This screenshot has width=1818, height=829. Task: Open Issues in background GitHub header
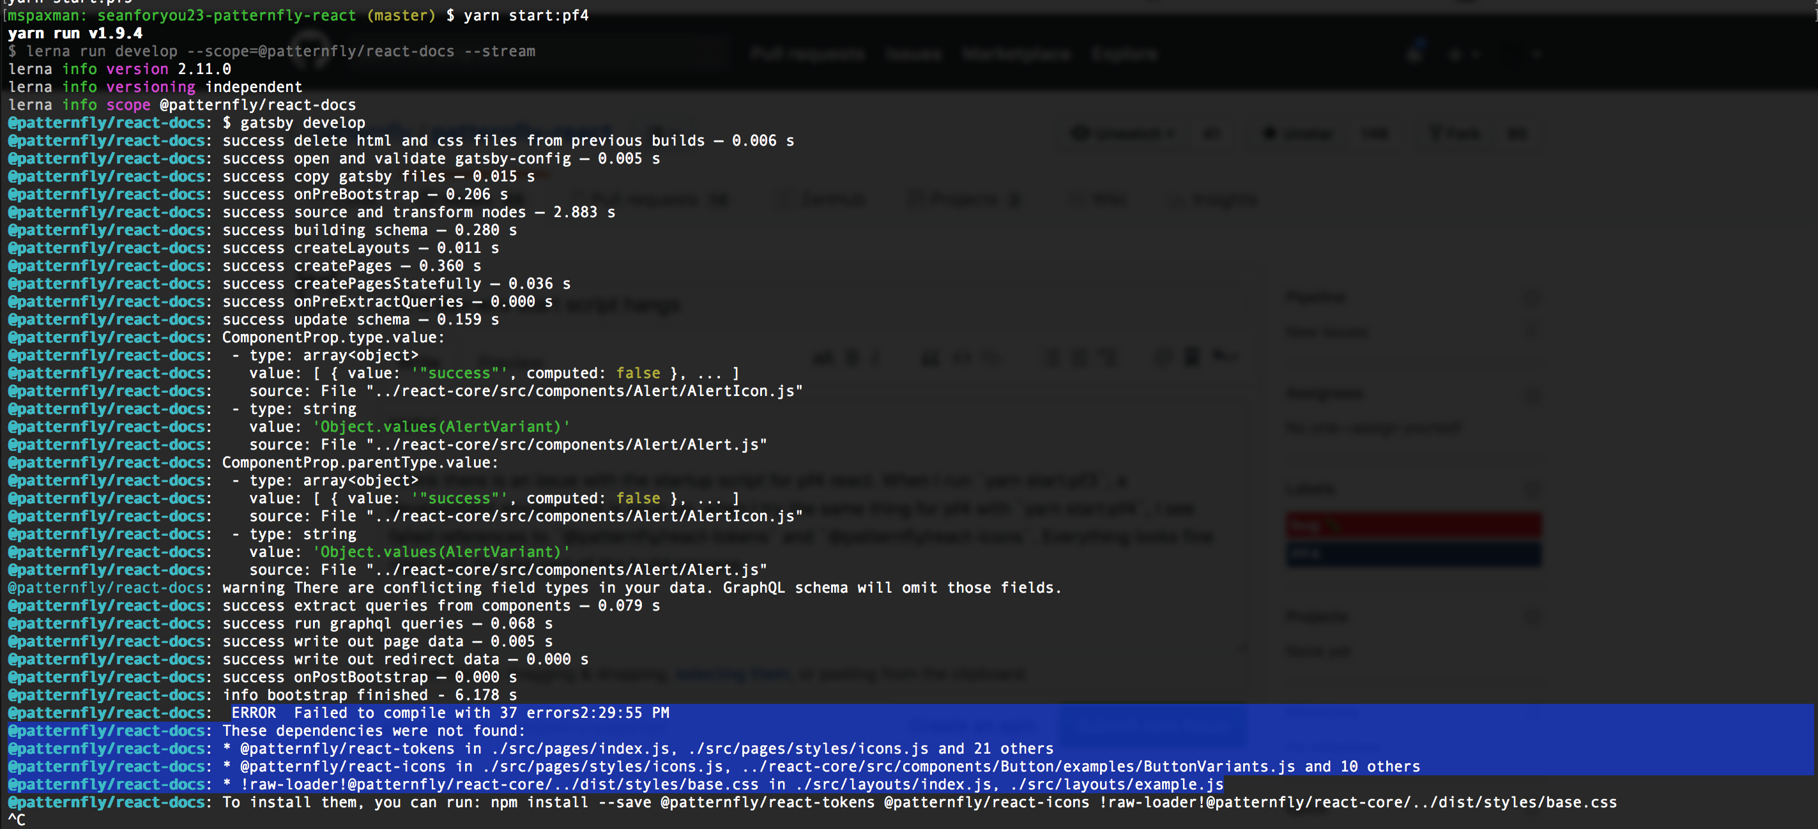point(913,54)
